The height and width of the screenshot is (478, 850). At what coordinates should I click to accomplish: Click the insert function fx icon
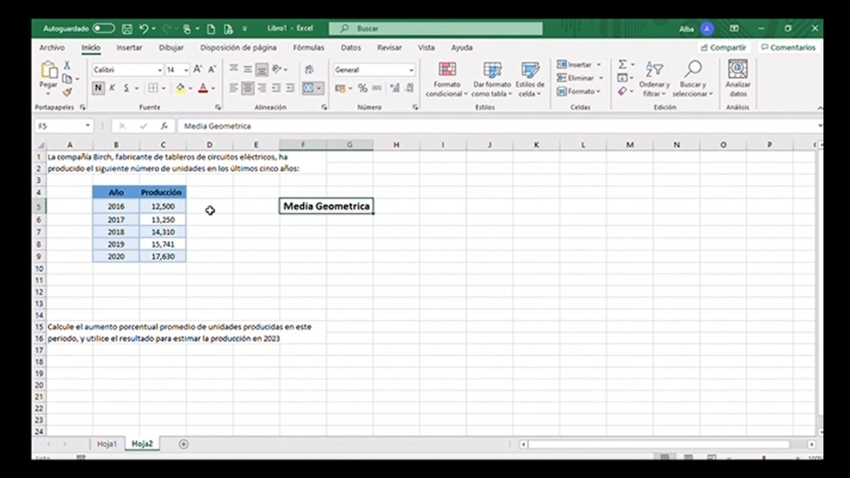click(x=164, y=126)
